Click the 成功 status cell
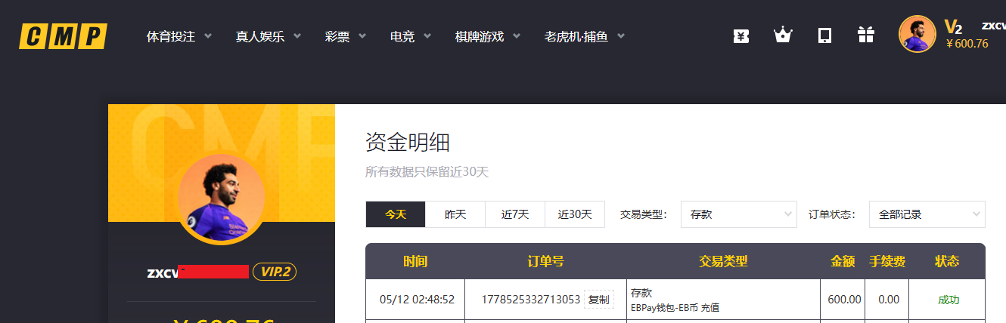Screen dimensions: 1006x323 pyautogui.click(x=949, y=300)
